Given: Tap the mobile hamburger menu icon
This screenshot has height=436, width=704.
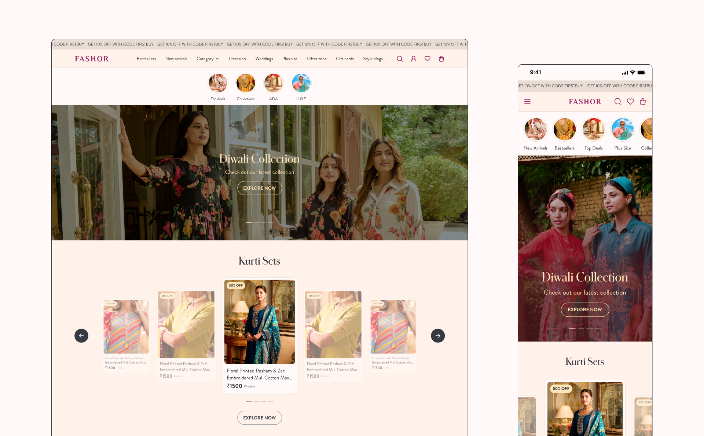Looking at the screenshot, I should click(x=527, y=102).
